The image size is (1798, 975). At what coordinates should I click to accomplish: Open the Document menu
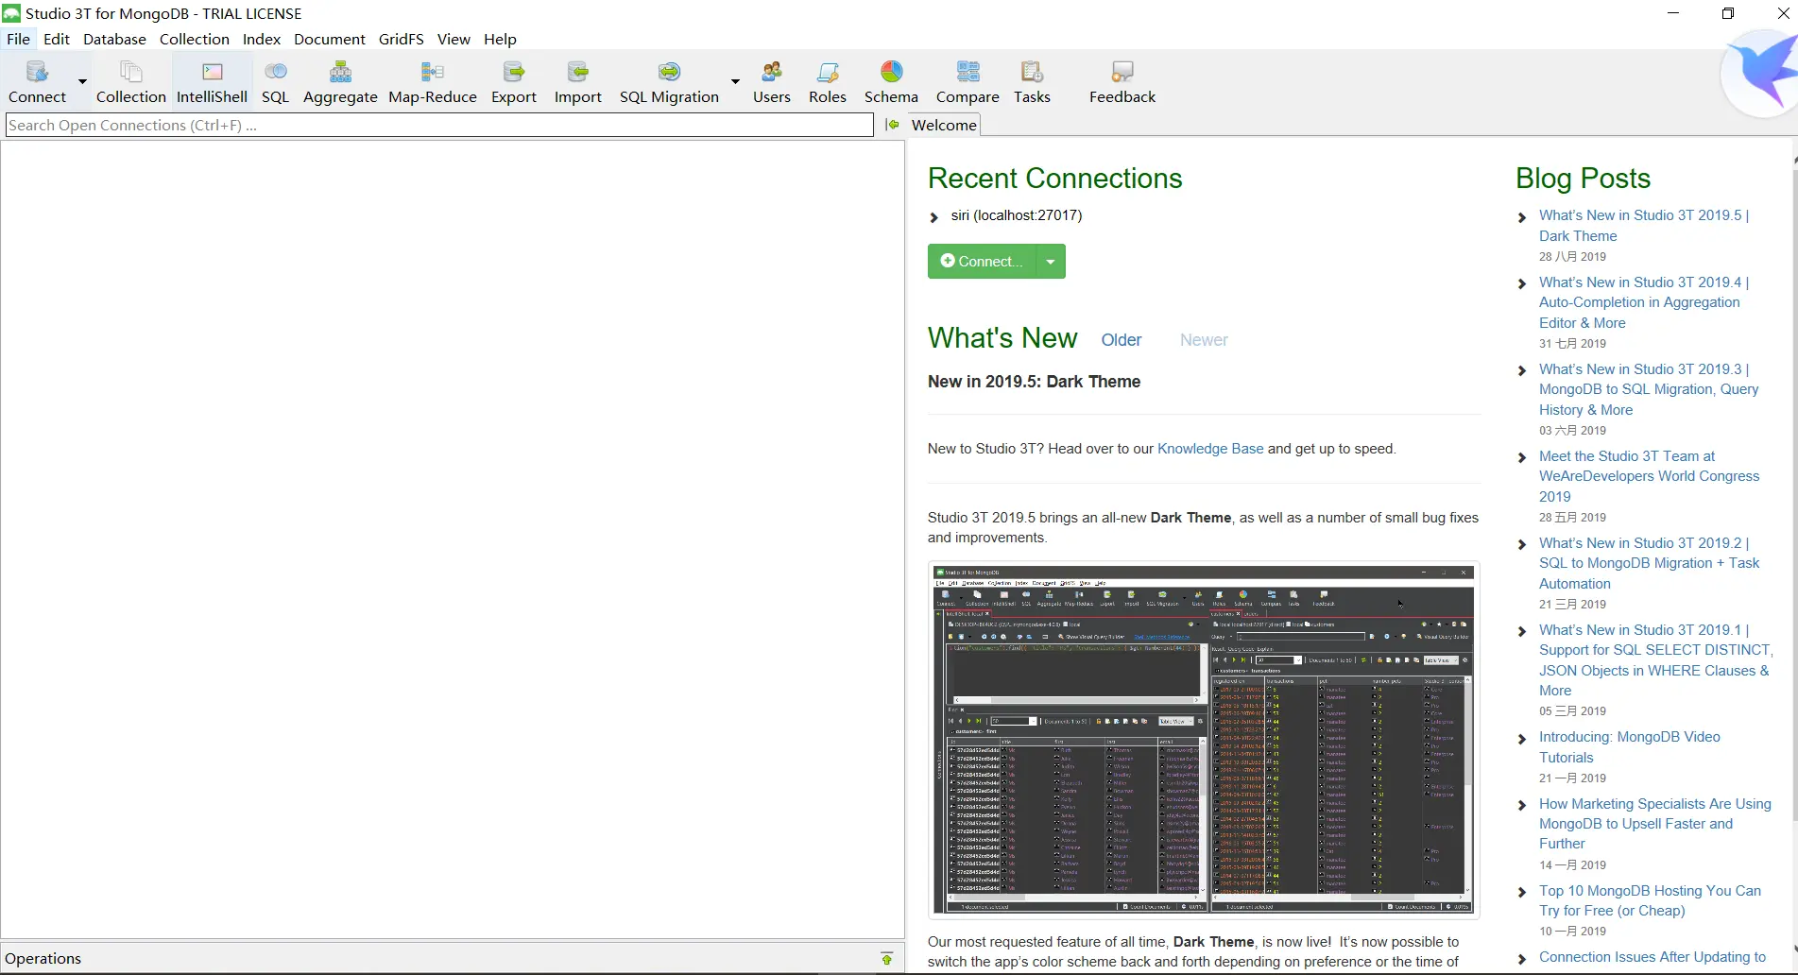pyautogui.click(x=330, y=39)
